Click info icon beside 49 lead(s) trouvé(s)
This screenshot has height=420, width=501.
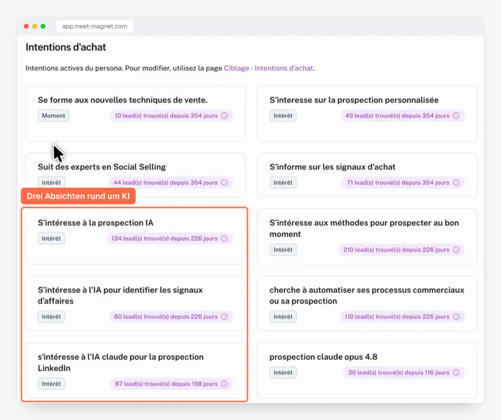pyautogui.click(x=456, y=116)
